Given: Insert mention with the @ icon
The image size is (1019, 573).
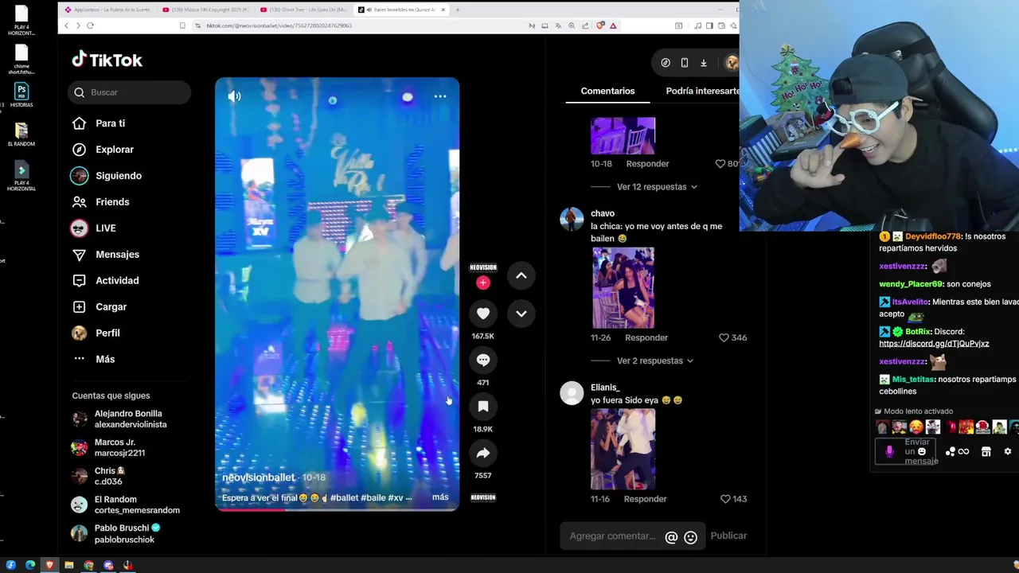Looking at the screenshot, I should point(671,537).
